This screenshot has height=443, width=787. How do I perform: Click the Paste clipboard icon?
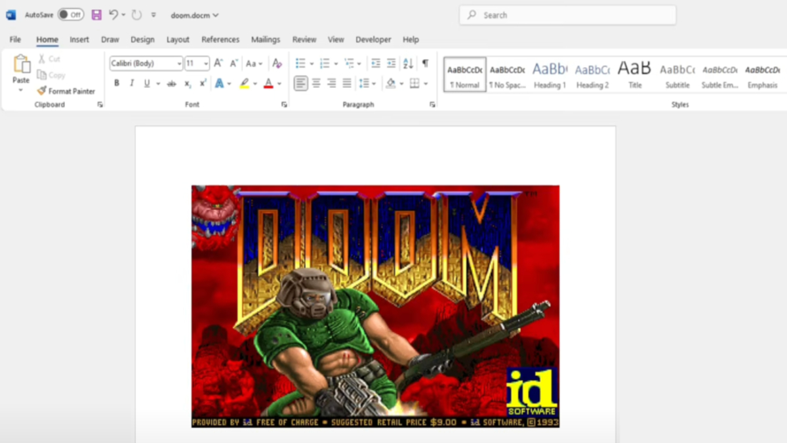tap(22, 64)
